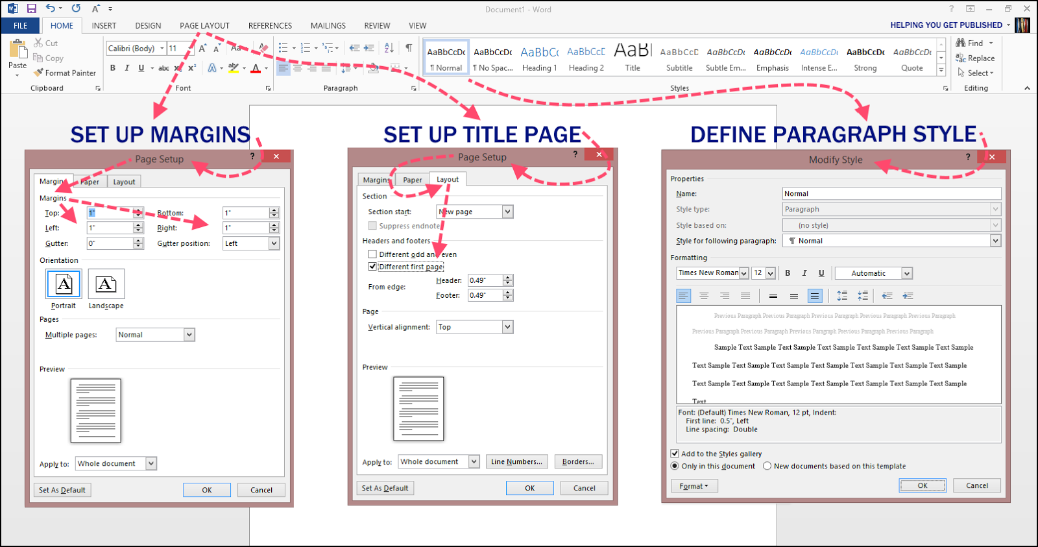Uncheck Different first page
The height and width of the screenshot is (547, 1038).
tap(372, 267)
